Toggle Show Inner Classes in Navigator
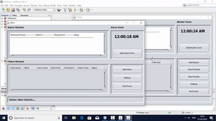This screenshot has width=216, height=121. coord(23,108)
